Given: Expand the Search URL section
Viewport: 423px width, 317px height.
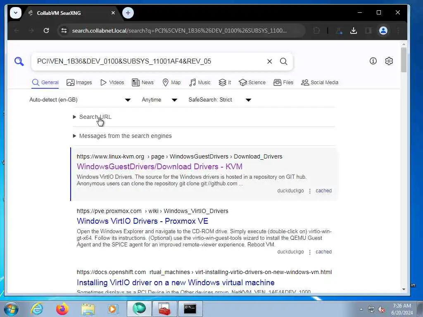Looking at the screenshot, I should (x=92, y=117).
